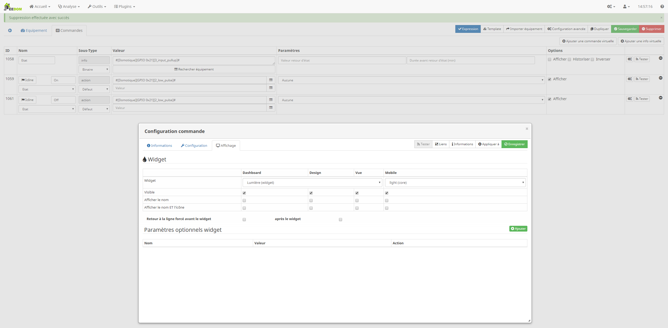Uncheck Visible for Dashboard

[x=244, y=193]
